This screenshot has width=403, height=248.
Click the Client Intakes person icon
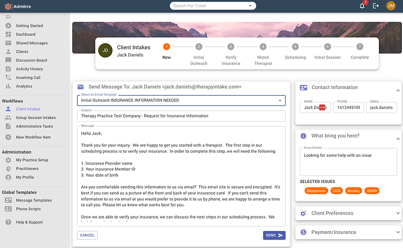tap(8, 109)
